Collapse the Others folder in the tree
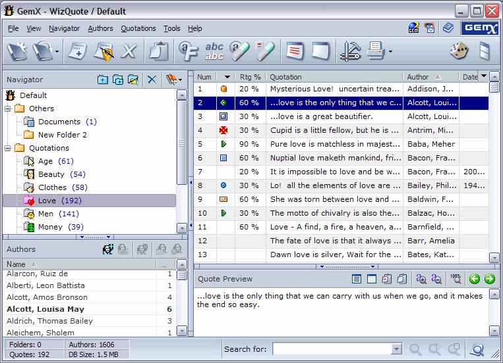The image size is (503, 363). point(8,109)
